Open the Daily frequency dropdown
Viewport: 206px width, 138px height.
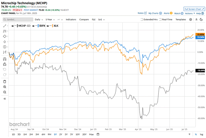click(x=39, y=20)
